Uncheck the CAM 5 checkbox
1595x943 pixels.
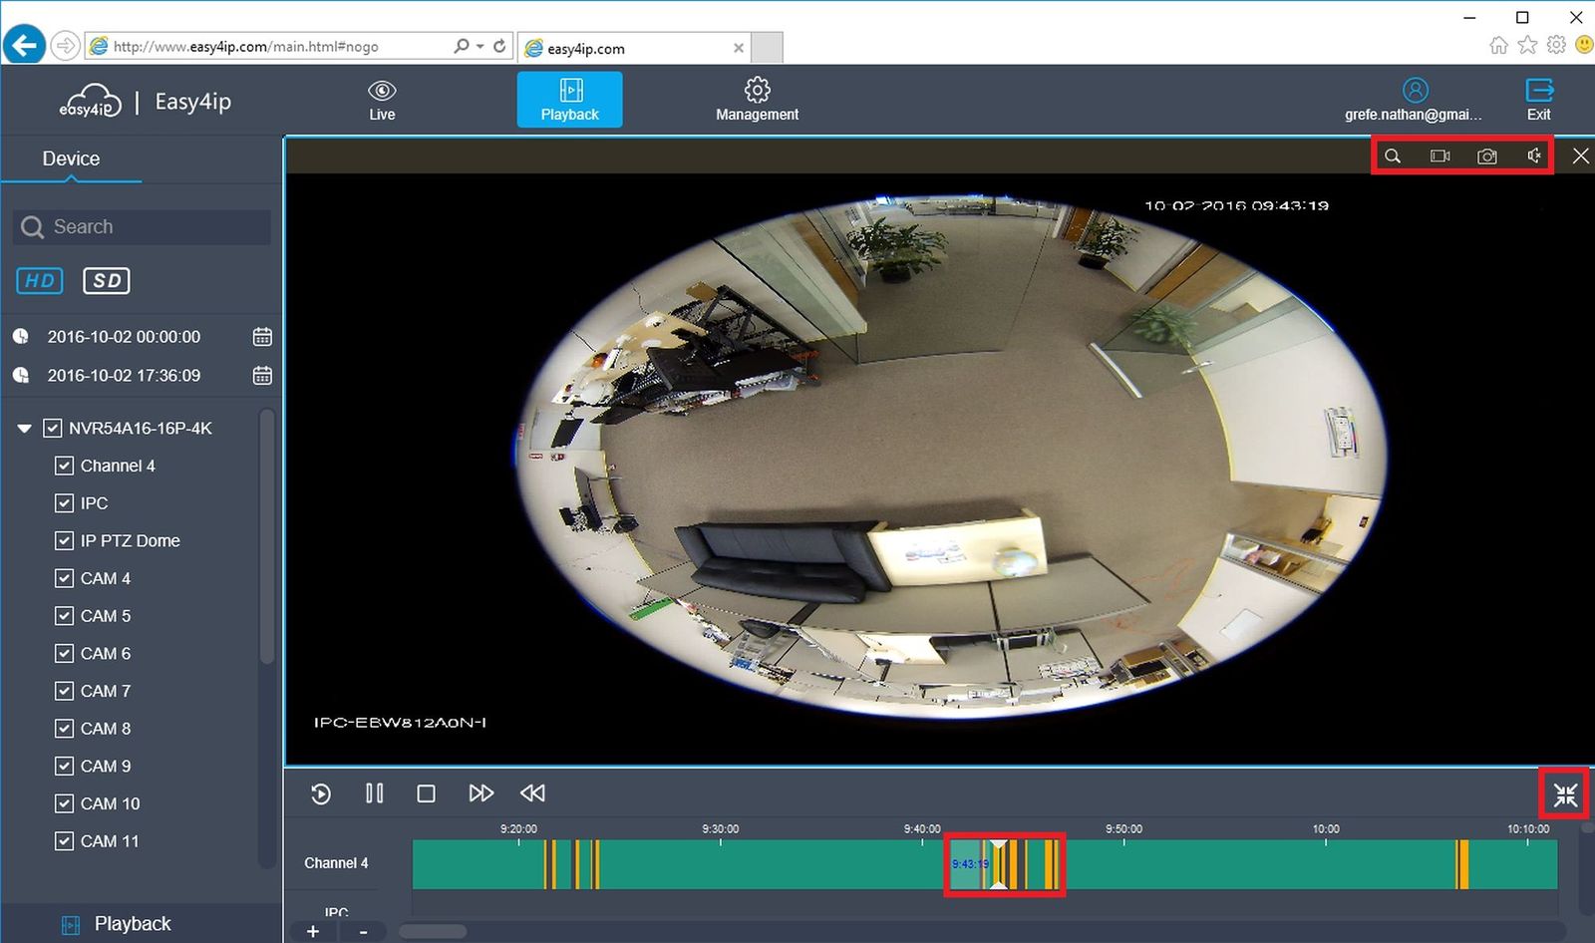click(64, 616)
